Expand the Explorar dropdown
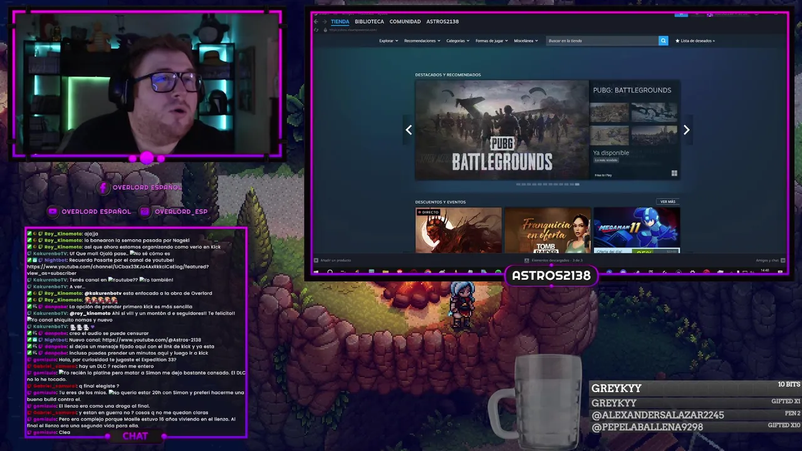Viewport: 802px width, 451px height. coord(388,41)
